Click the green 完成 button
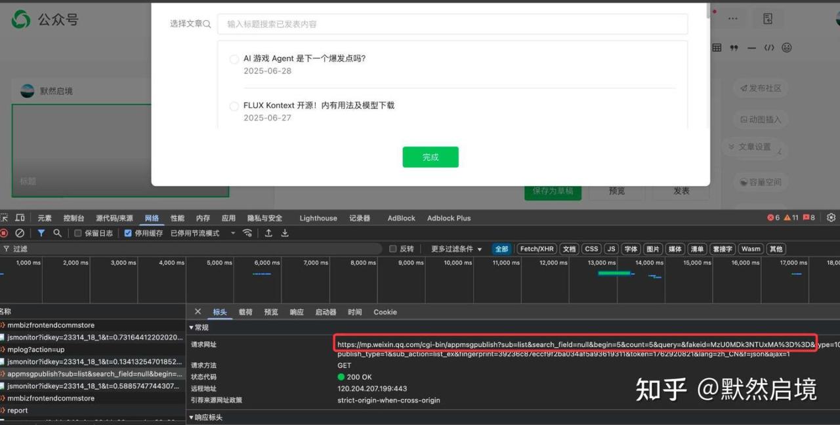The image size is (840, 425). tap(430, 157)
